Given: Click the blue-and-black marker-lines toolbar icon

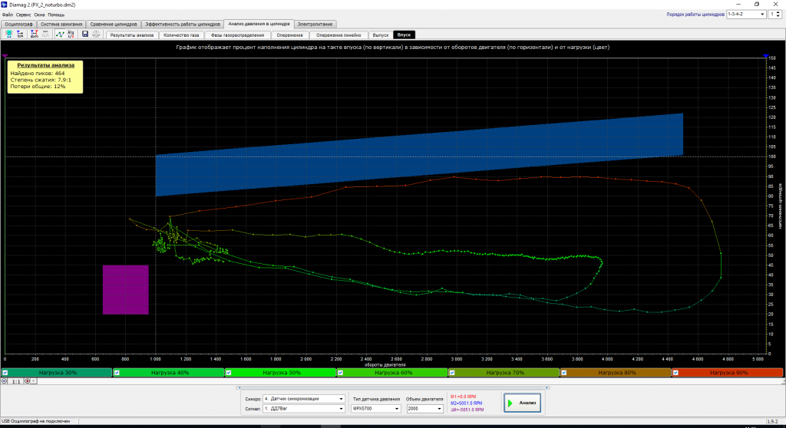Looking at the screenshot, I should coord(20,34).
